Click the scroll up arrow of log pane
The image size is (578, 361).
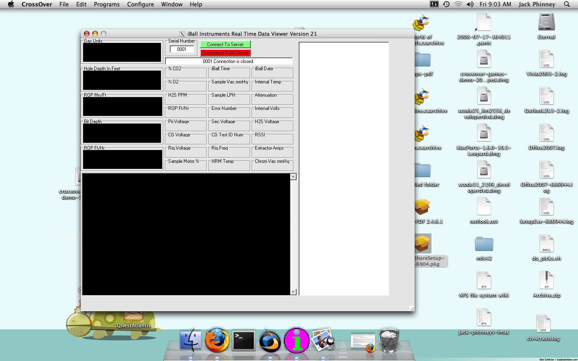293,177
